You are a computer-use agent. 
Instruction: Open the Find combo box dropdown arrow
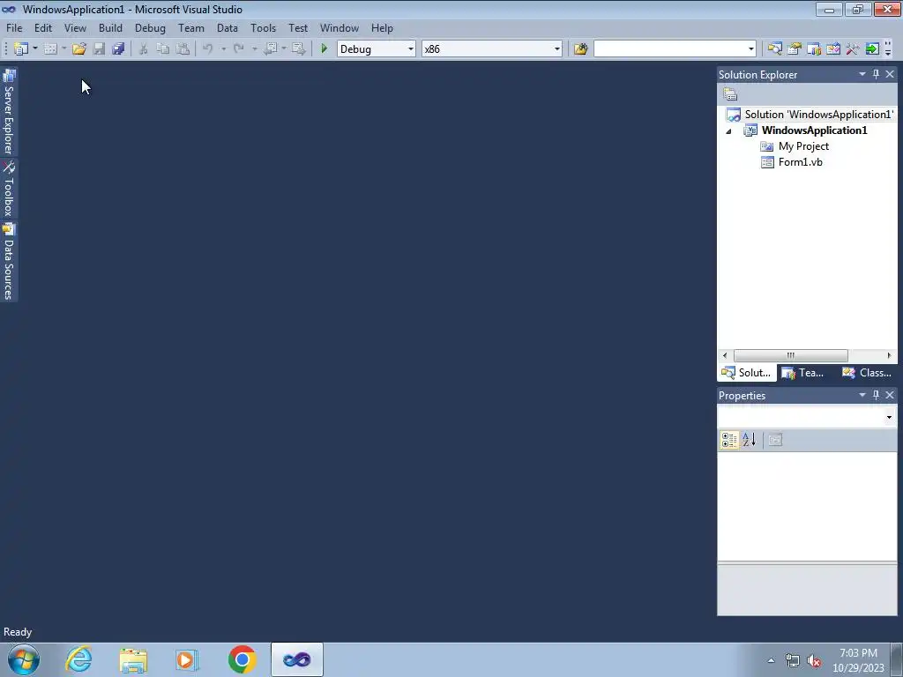(751, 49)
